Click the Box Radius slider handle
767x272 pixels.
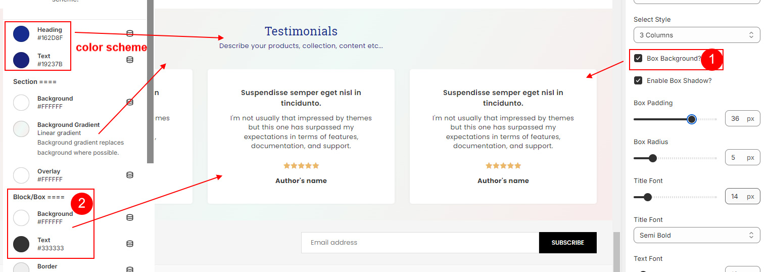click(652, 158)
